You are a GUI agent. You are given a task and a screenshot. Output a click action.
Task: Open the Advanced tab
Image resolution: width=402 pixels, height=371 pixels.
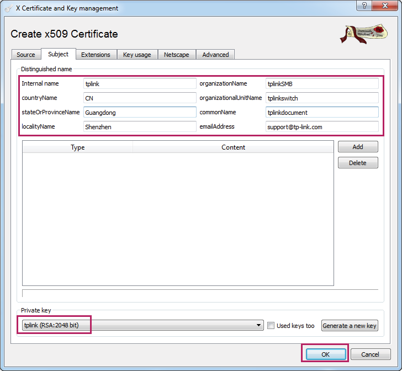point(215,55)
